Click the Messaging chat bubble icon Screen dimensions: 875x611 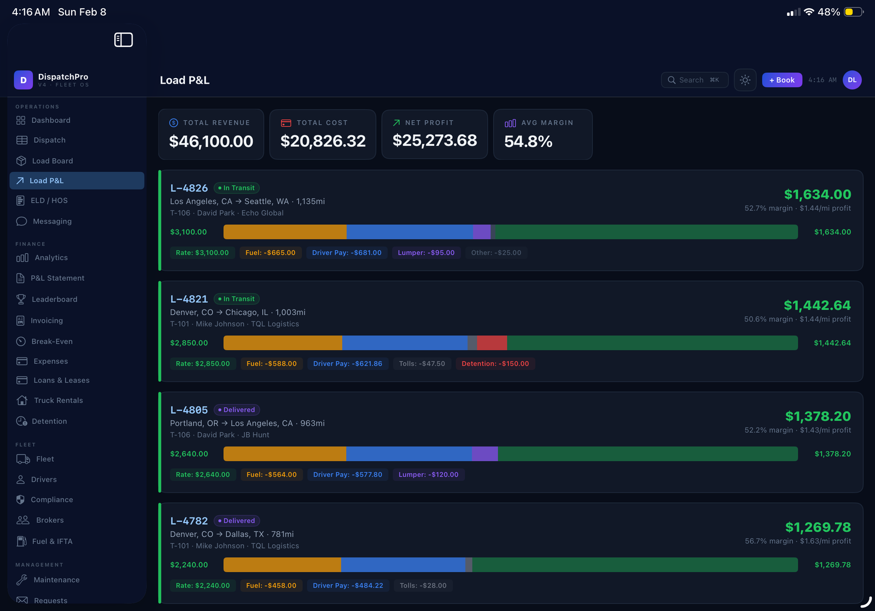point(21,221)
